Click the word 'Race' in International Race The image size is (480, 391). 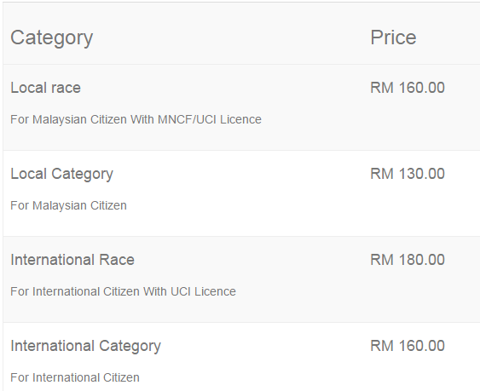click(x=117, y=260)
